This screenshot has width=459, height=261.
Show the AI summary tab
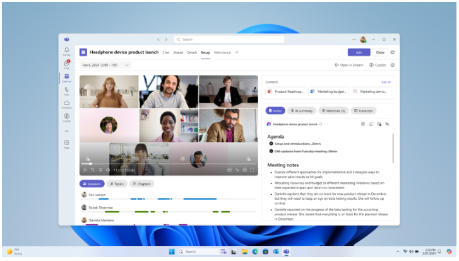pyautogui.click(x=302, y=111)
